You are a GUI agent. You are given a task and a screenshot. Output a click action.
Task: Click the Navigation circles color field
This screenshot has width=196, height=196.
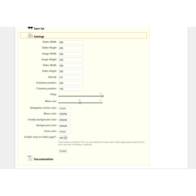[64, 108]
